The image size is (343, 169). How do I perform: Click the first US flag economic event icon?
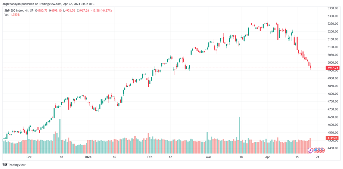coord(316,150)
